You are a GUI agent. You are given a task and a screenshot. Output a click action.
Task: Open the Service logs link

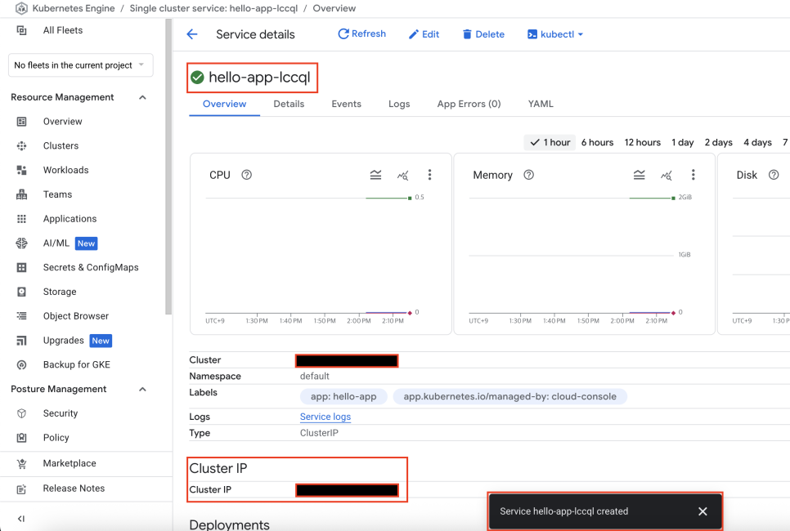325,417
